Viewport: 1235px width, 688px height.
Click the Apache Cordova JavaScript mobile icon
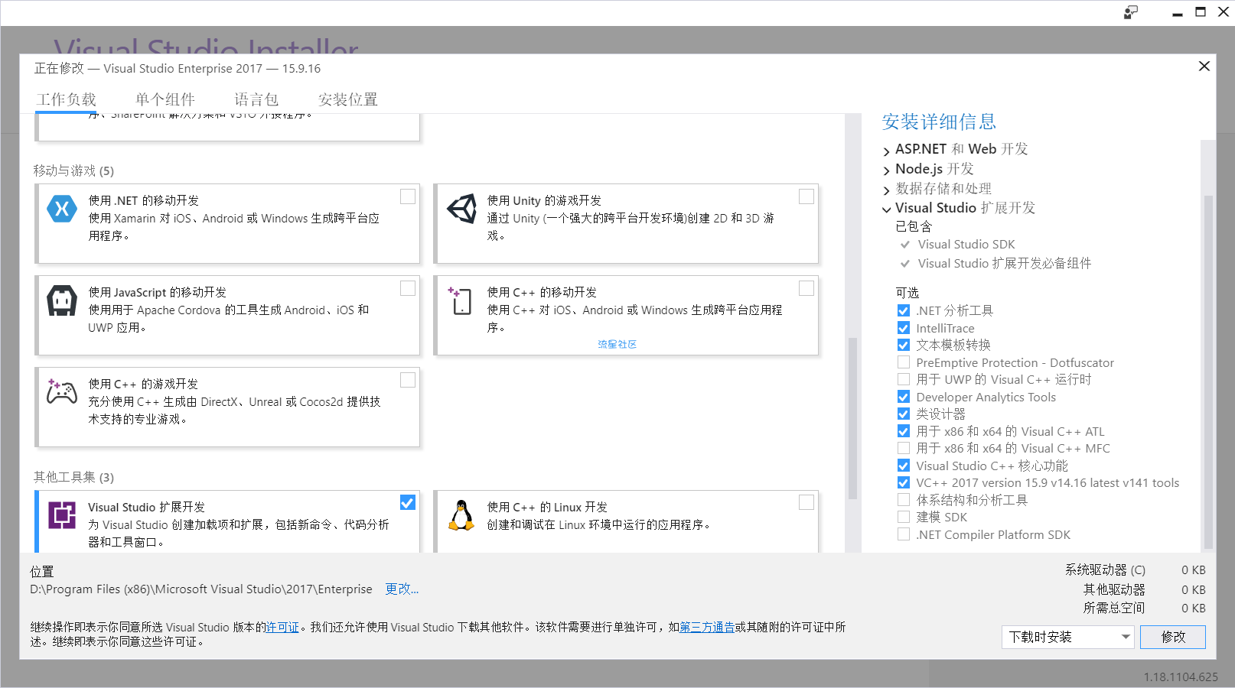coord(62,300)
